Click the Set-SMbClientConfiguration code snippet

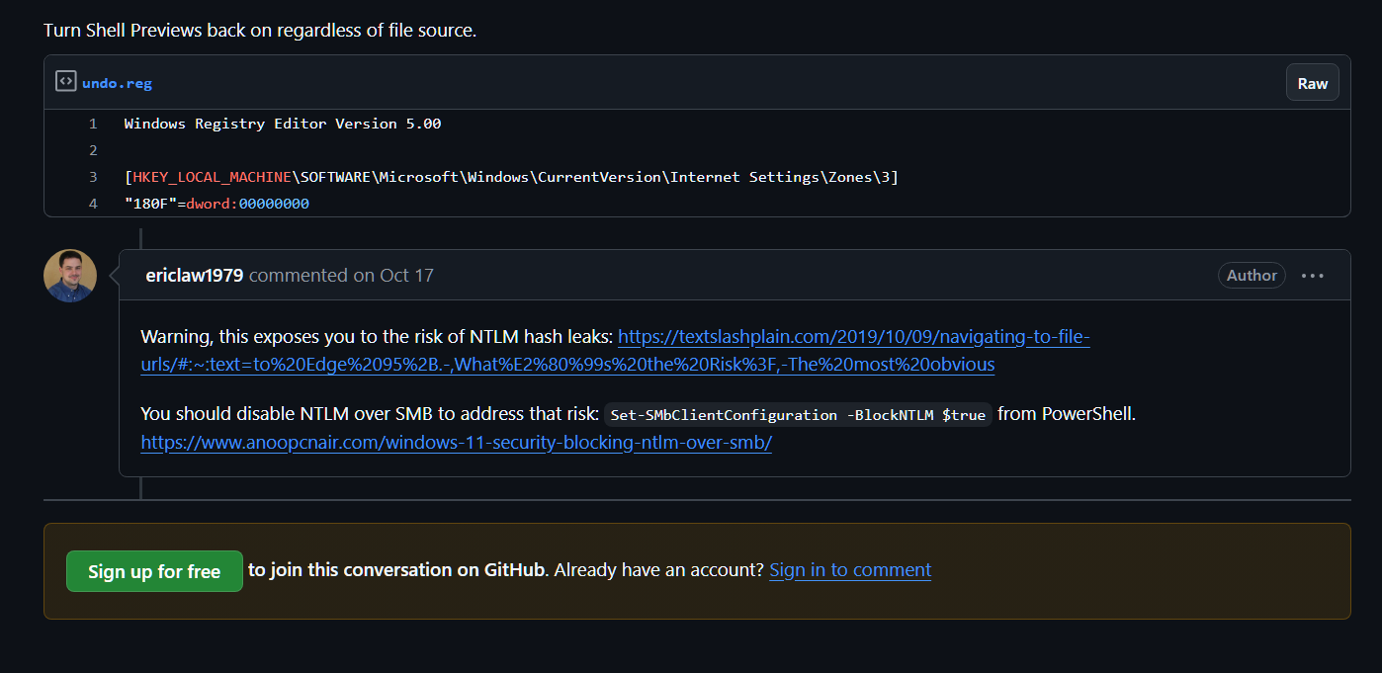point(798,415)
